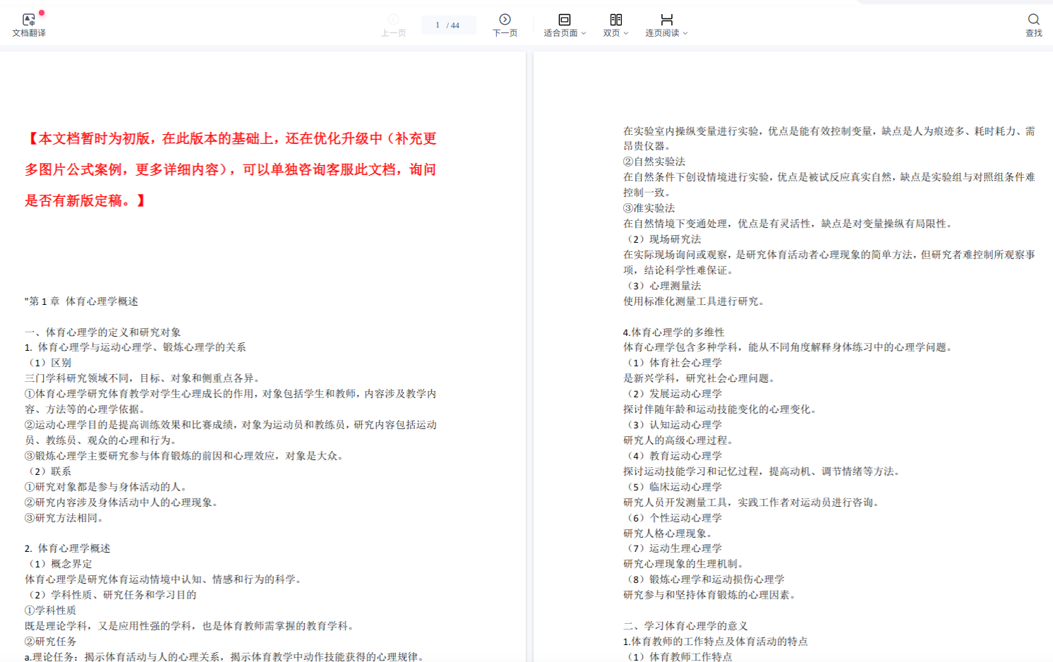Screen dimensions: 1053x662
Task: Click heading 一、体育心理学的定义和研究对象
Action: click(103, 332)
